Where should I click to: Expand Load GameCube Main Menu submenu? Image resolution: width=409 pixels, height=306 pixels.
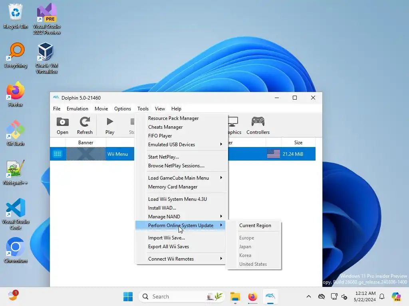click(x=181, y=178)
